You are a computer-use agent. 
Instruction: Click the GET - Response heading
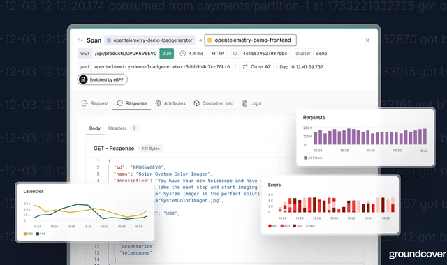(x=114, y=149)
